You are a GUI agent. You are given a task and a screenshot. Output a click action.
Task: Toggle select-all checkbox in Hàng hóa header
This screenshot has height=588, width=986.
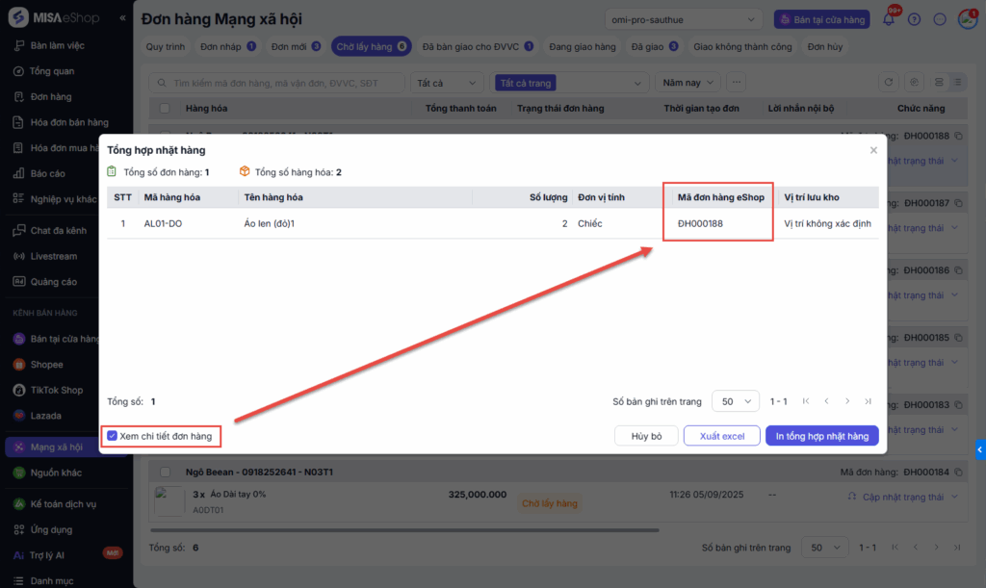point(165,108)
